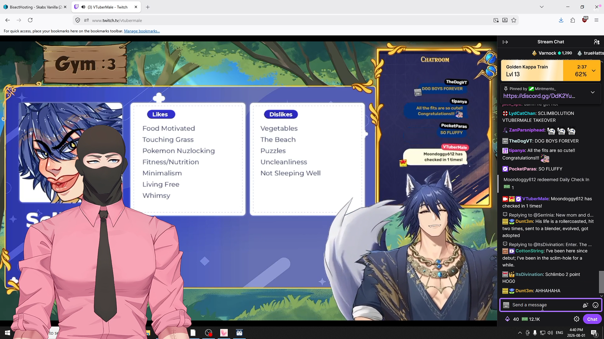Open the browser Downloads panel
The image size is (604, 339).
coord(561,20)
